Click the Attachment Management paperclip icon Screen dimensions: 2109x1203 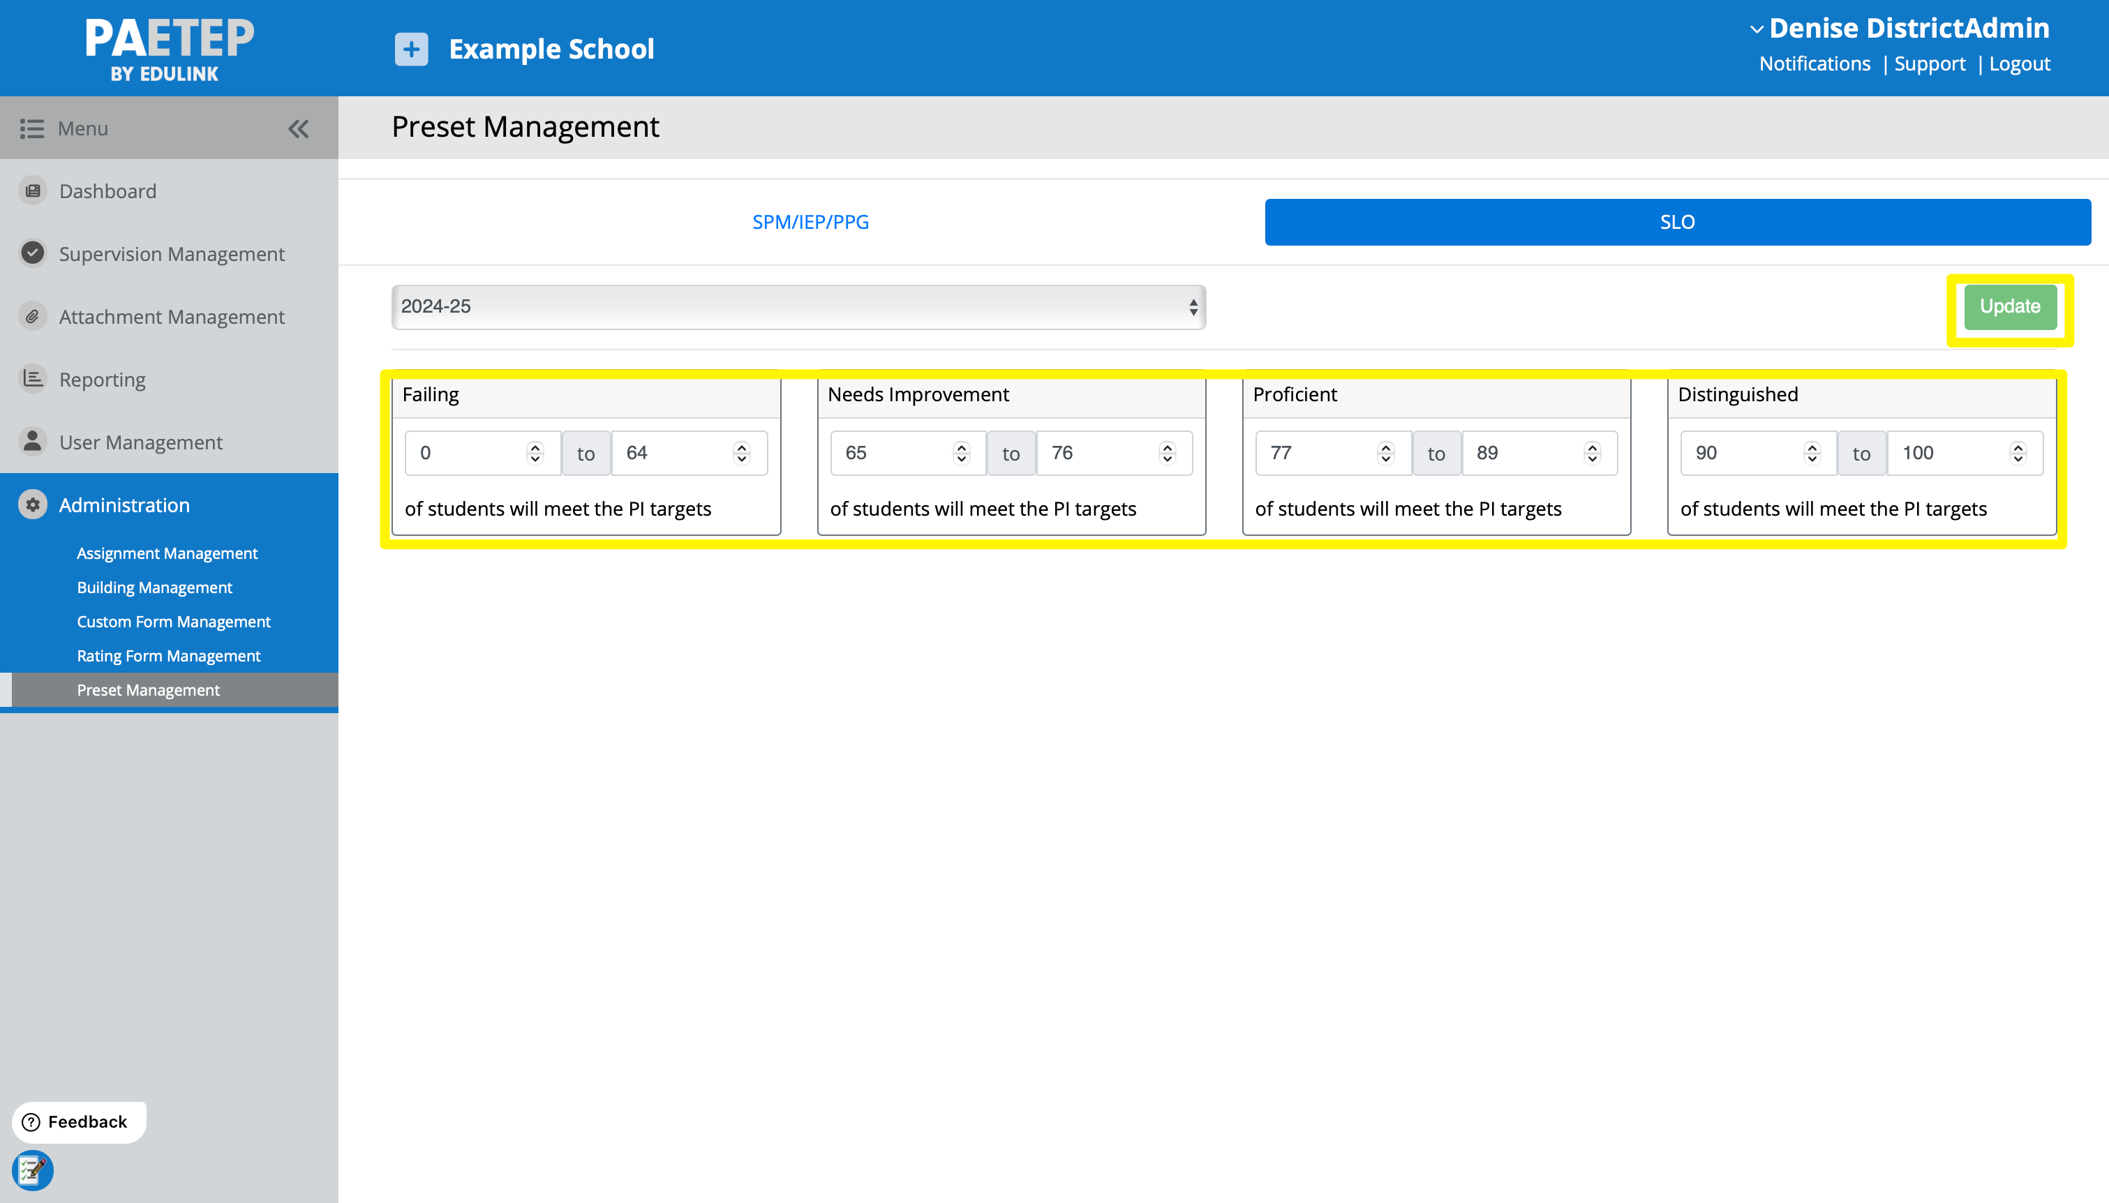(32, 316)
